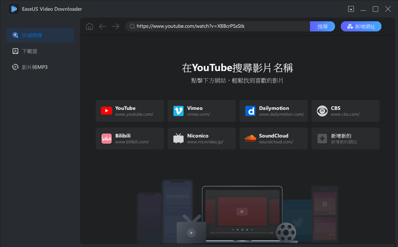Viewport: 398px width, 247px height.
Task: Open the Bilibili site tile
Action: (130, 139)
